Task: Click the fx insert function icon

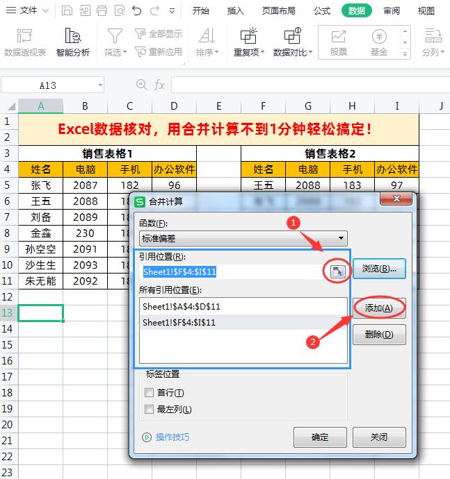Action: (x=159, y=85)
